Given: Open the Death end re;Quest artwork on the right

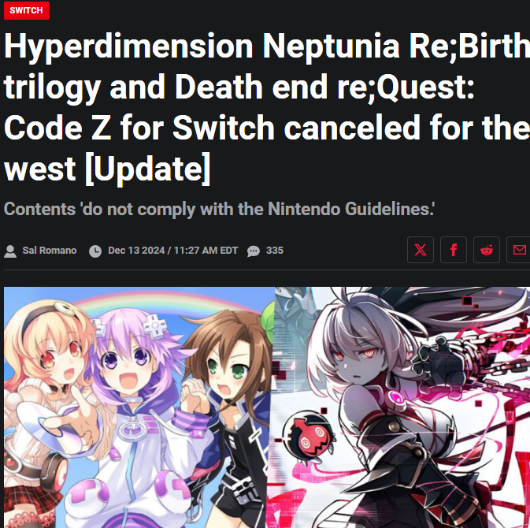Looking at the screenshot, I should [x=402, y=407].
